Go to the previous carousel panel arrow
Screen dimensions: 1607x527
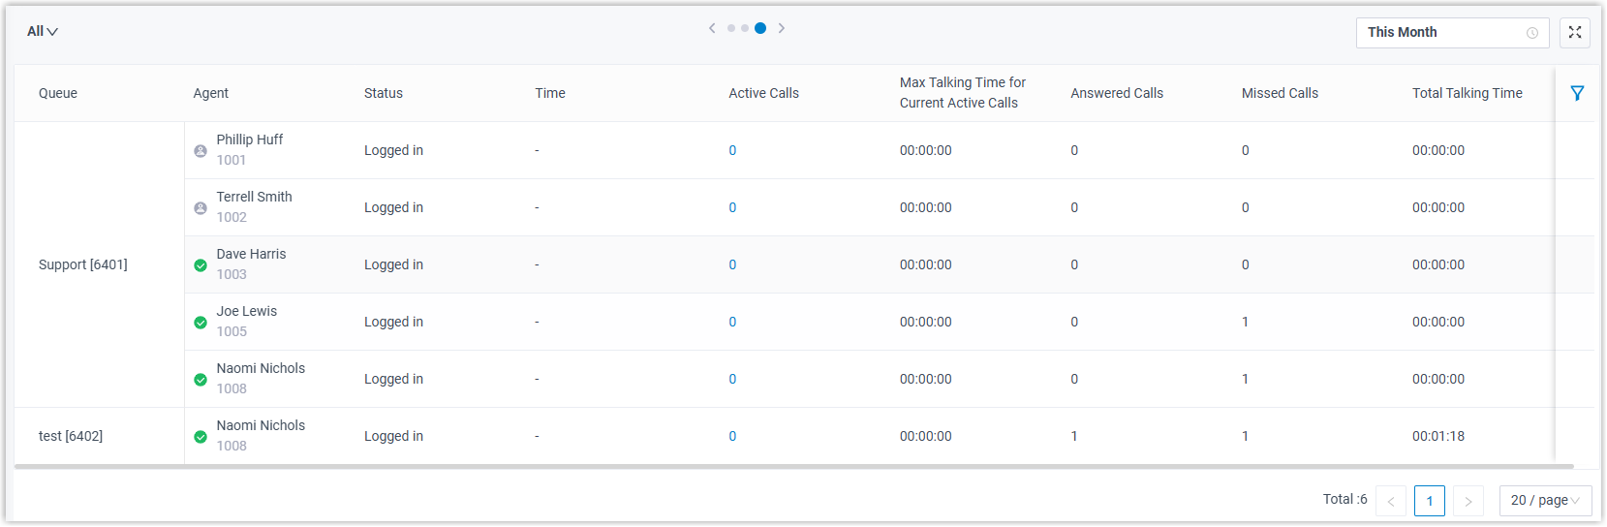pos(712,28)
